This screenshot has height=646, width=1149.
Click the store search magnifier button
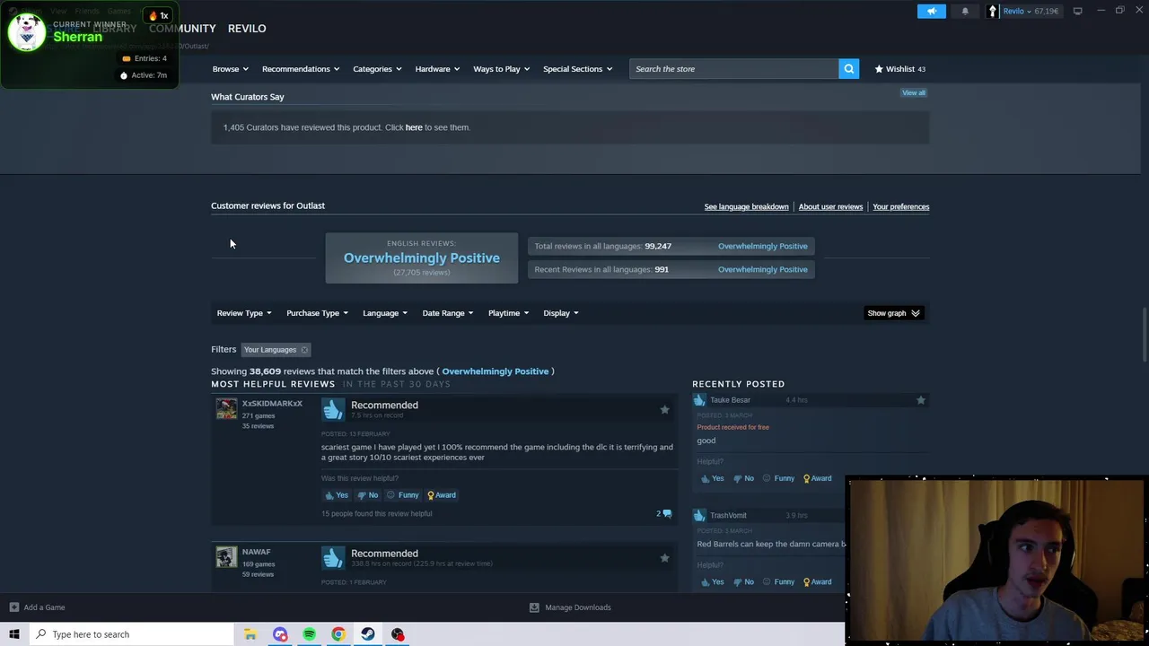(x=848, y=69)
